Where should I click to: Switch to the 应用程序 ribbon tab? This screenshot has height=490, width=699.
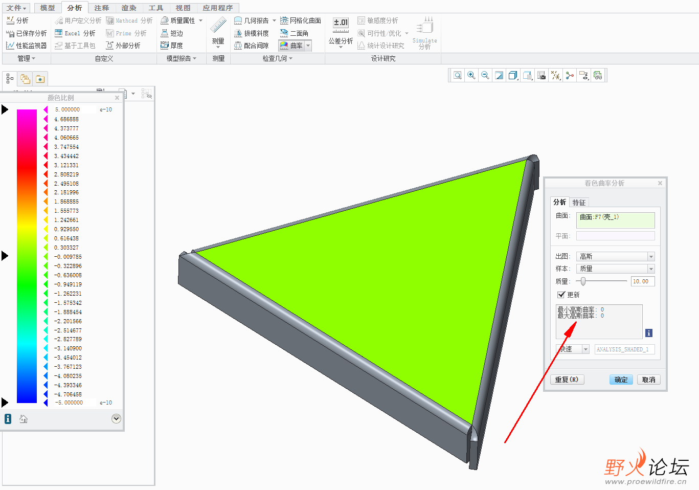click(x=218, y=8)
